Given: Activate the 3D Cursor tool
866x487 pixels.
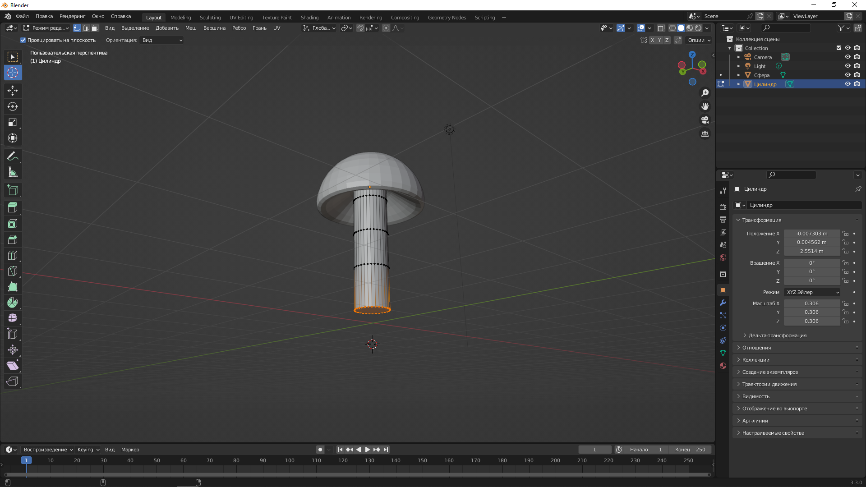Looking at the screenshot, I should 13,73.
